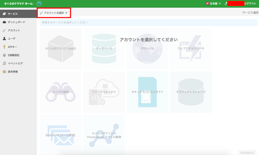Viewport: 259px width, 155px height.
Task: Click the 請求情報 icon
Action: (5, 71)
